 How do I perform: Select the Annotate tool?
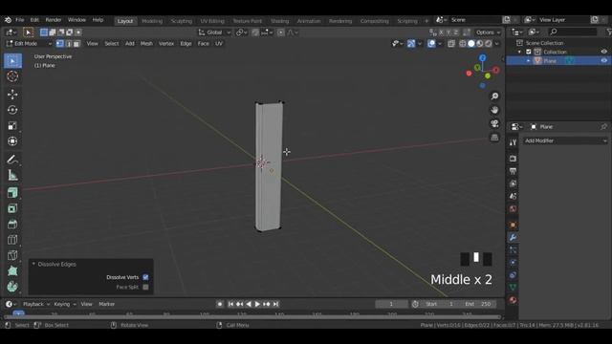tap(12, 160)
